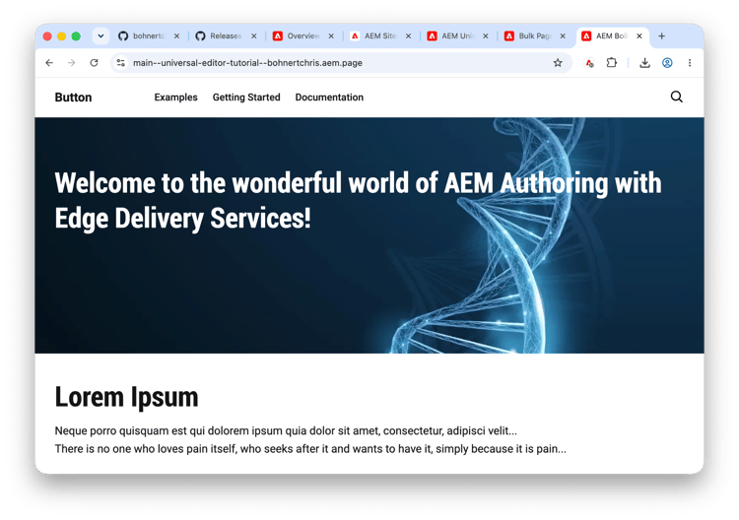Image resolution: width=739 pixels, height=520 pixels.
Task: Click the 'Neque porro quisquam' paragraph line
Action: (x=286, y=430)
